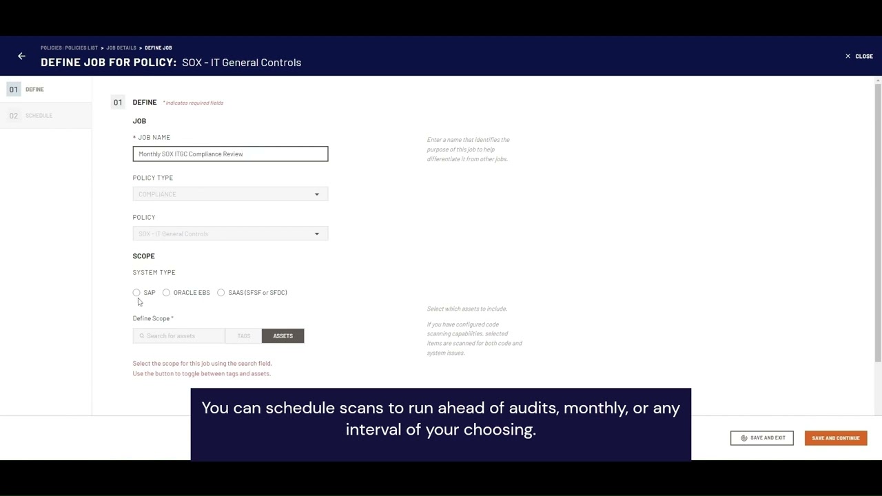Viewport: 882px width, 496px height.
Task: Click the Job Name input field
Action: tap(230, 154)
